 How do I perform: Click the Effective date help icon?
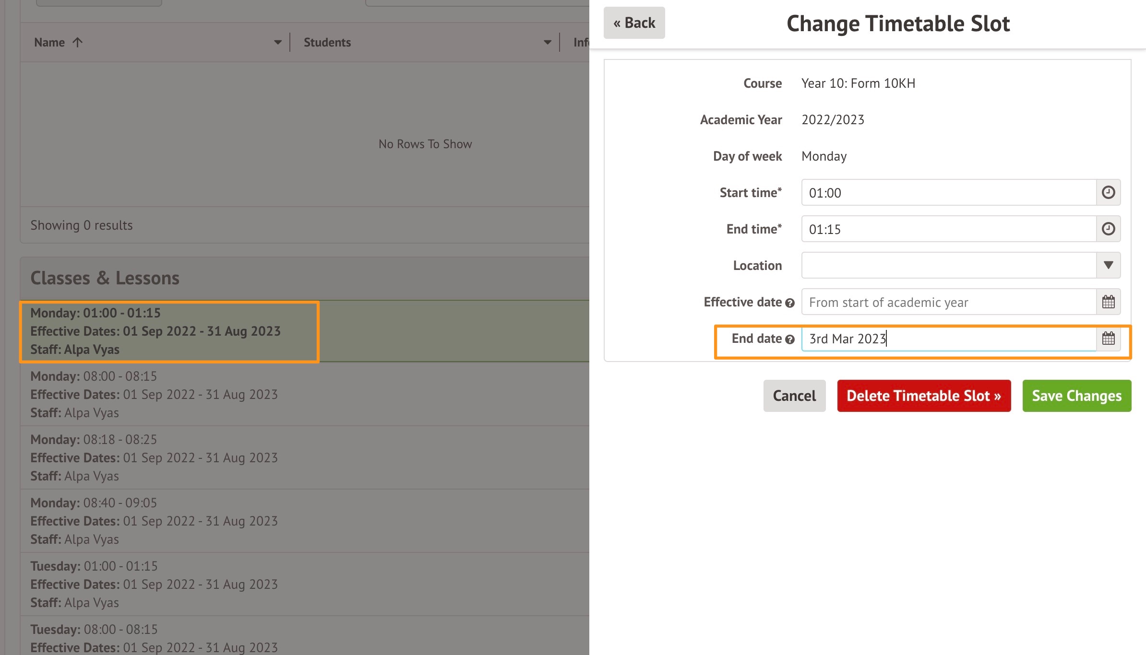pyautogui.click(x=790, y=303)
